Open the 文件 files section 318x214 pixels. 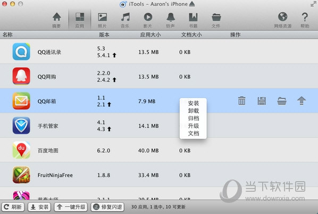pyautogui.click(x=216, y=20)
